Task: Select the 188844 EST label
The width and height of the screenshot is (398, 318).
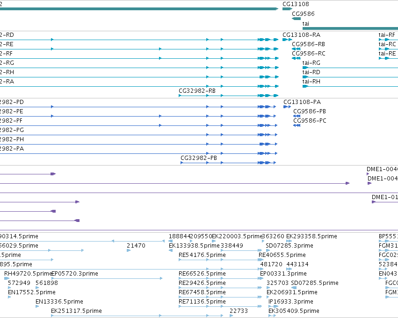Action: pyautogui.click(x=179, y=236)
